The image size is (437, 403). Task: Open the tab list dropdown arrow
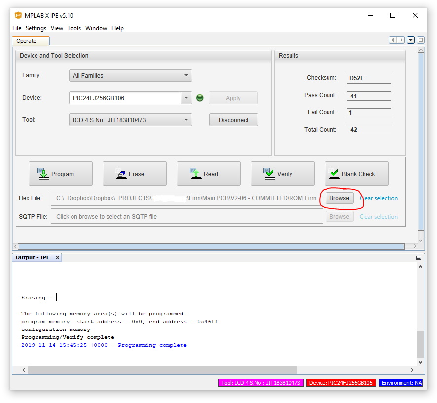tap(411, 40)
